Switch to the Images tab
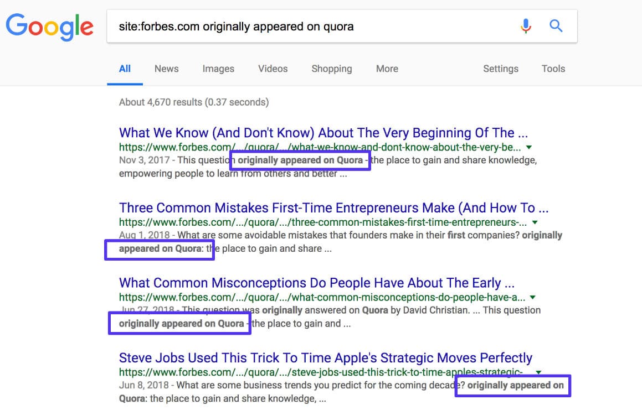Viewport: 642px width, 410px height. tap(218, 69)
